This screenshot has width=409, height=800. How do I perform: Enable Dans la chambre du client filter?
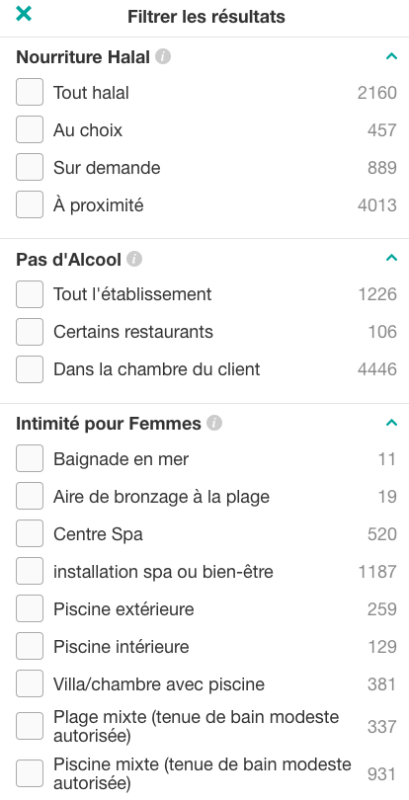(x=30, y=369)
